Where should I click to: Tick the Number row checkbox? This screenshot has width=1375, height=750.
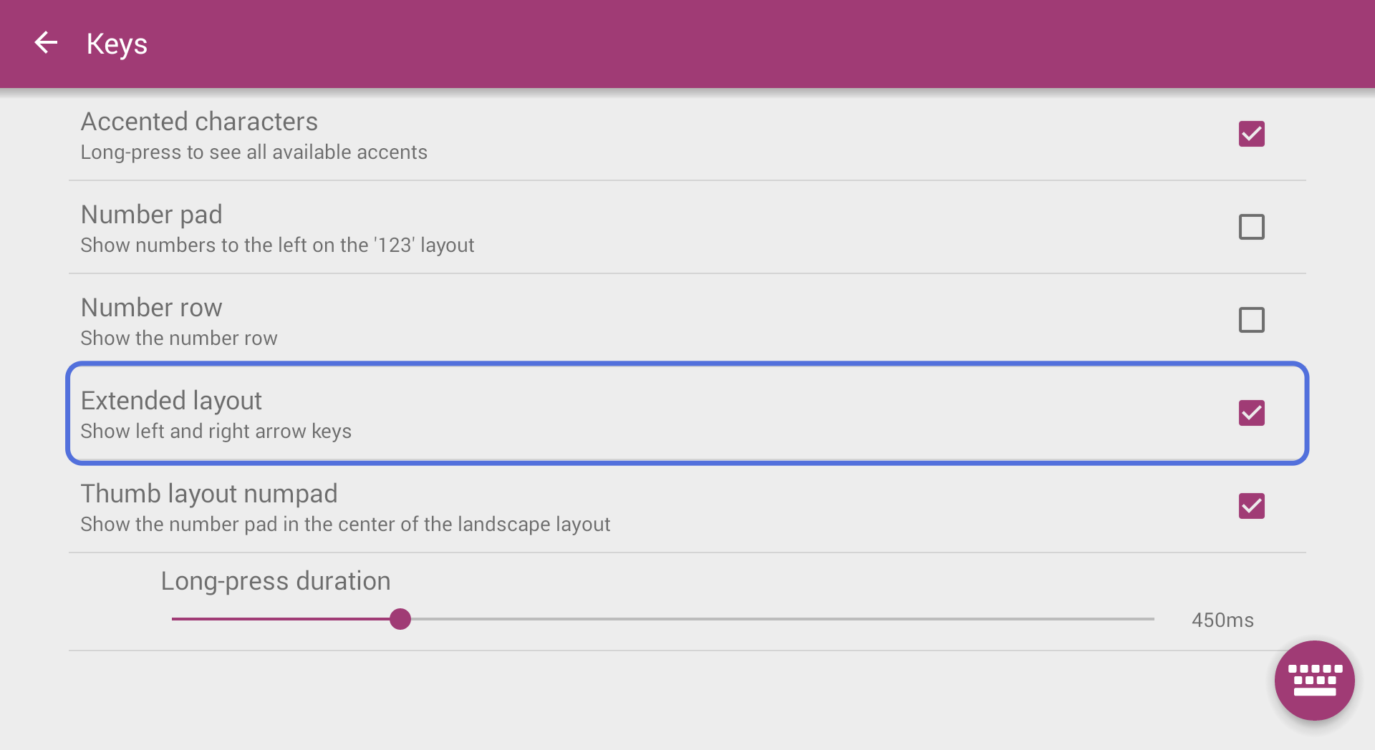pyautogui.click(x=1251, y=320)
